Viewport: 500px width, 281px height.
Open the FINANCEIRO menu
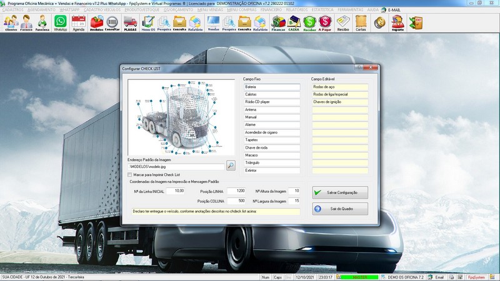[271, 10]
